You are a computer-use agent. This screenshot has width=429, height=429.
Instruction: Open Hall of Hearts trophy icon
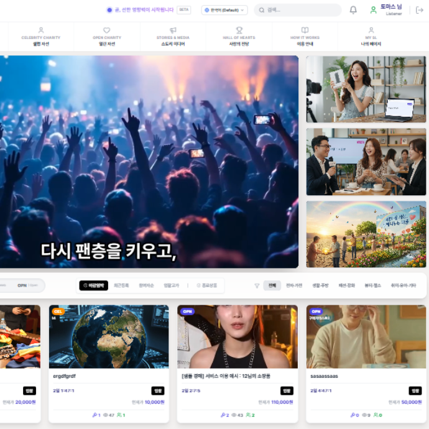[x=239, y=30]
